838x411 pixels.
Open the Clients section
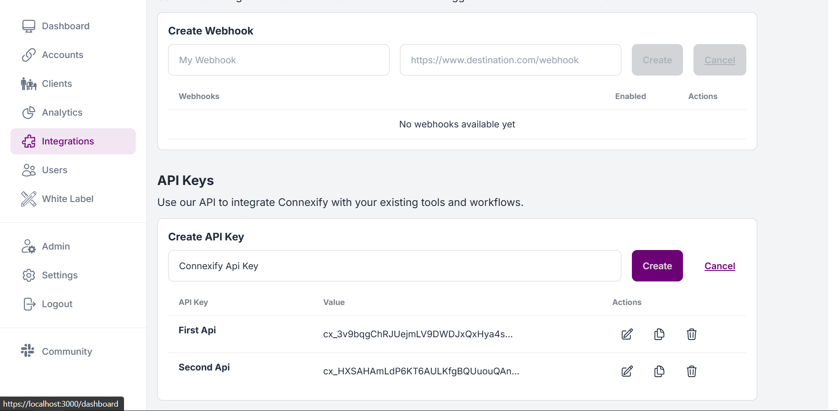57,83
